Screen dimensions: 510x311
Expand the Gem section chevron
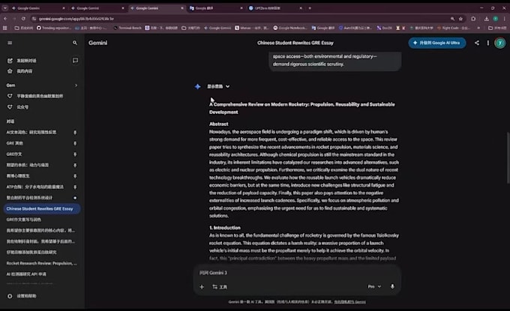coord(76,85)
